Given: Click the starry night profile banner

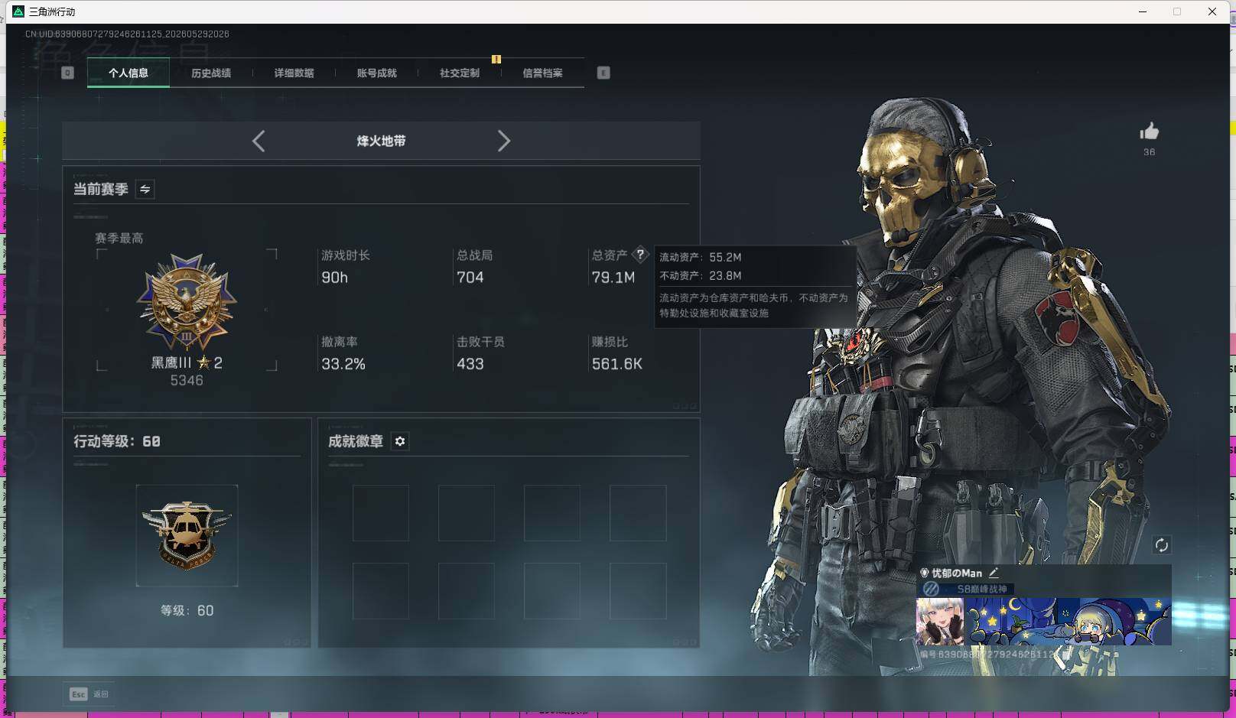Looking at the screenshot, I should point(1068,622).
